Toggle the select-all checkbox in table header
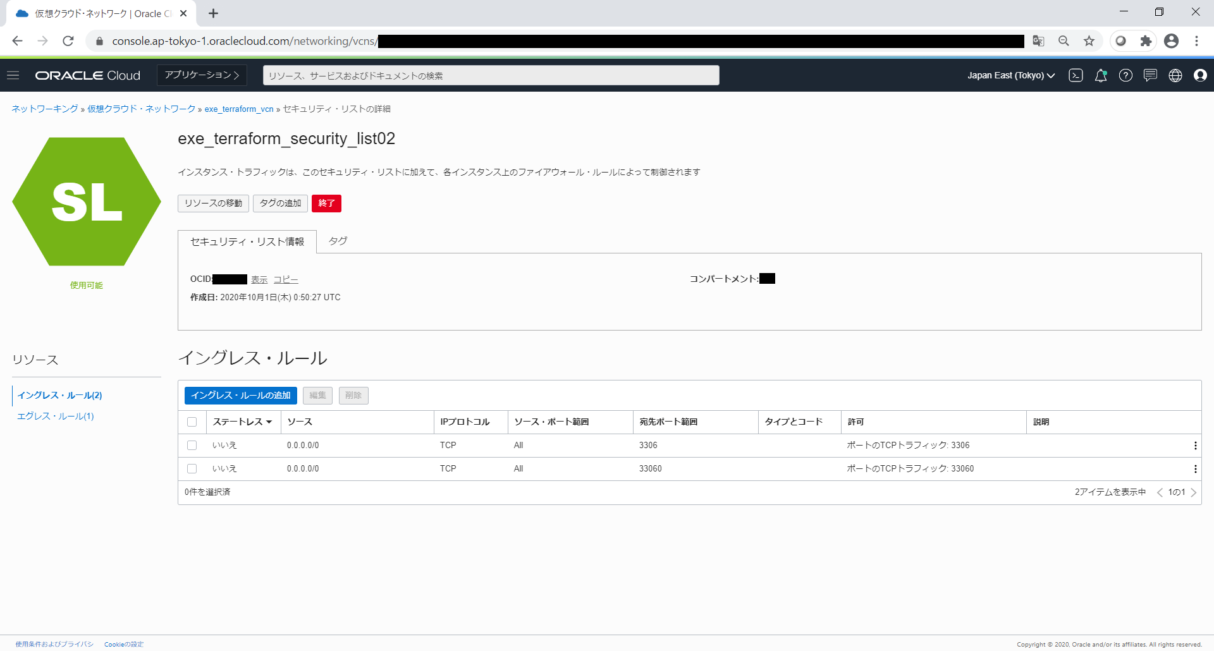This screenshot has height=651, width=1214. pos(192,422)
